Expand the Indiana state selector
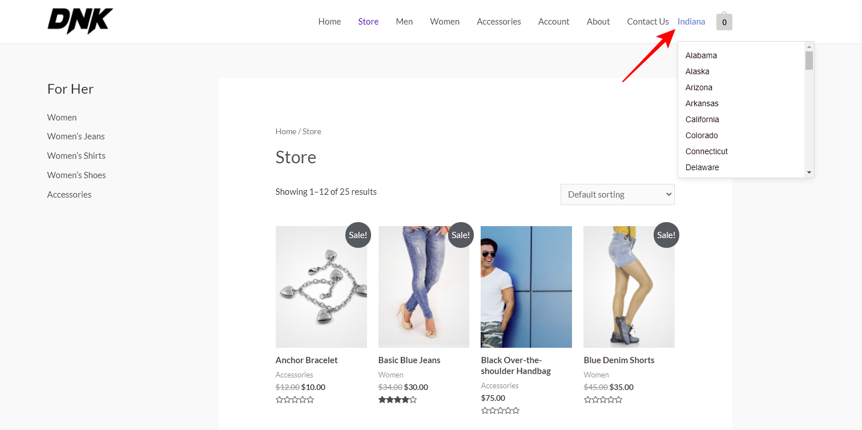862x430 pixels. [691, 22]
